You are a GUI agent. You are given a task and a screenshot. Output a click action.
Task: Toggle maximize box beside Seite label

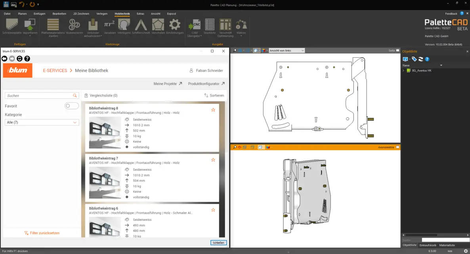pyautogui.click(x=398, y=51)
